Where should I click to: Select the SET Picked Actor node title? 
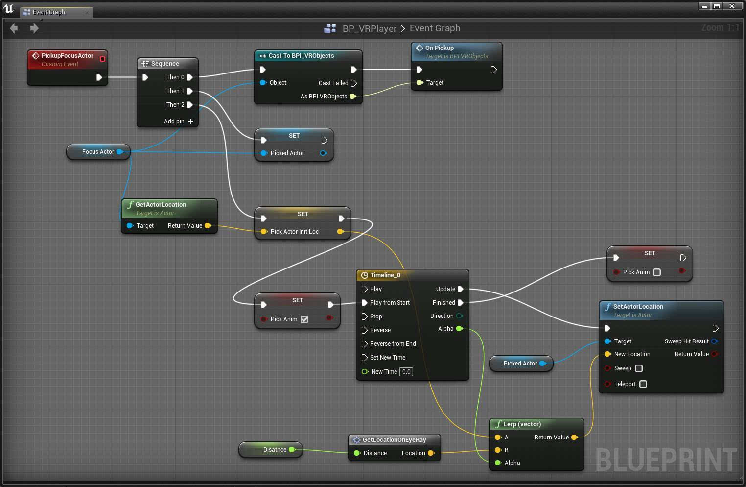[294, 136]
